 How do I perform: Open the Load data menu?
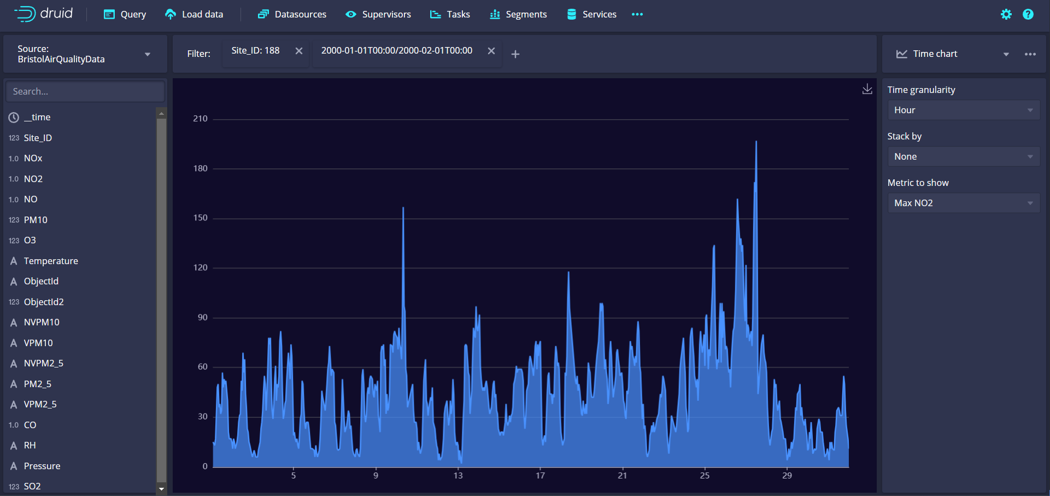[x=194, y=14]
